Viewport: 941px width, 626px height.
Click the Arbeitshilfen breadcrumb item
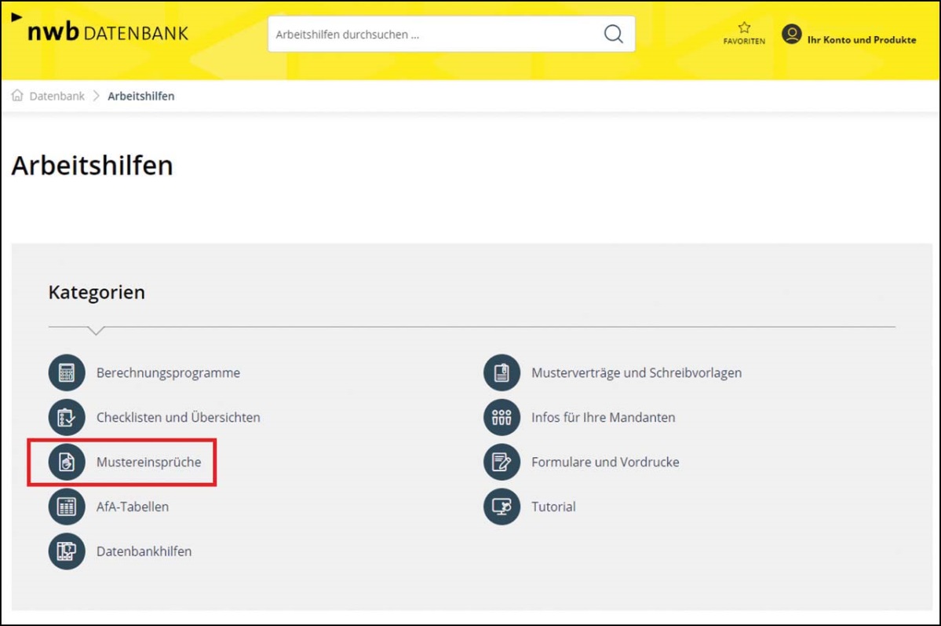pyautogui.click(x=140, y=96)
